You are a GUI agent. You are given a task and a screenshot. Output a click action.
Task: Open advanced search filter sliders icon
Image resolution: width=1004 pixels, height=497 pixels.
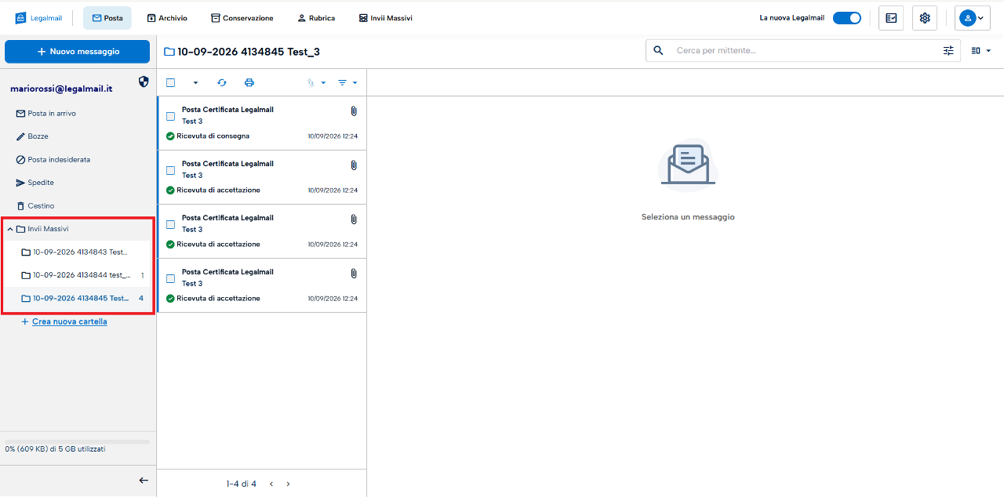click(x=948, y=50)
